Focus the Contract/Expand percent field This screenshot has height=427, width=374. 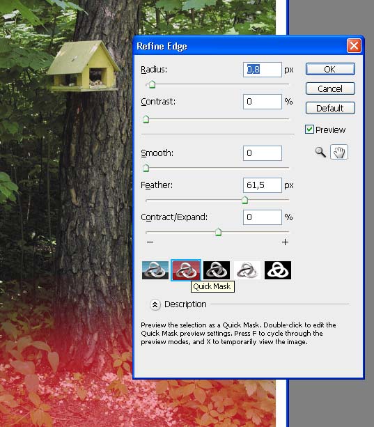(x=263, y=217)
